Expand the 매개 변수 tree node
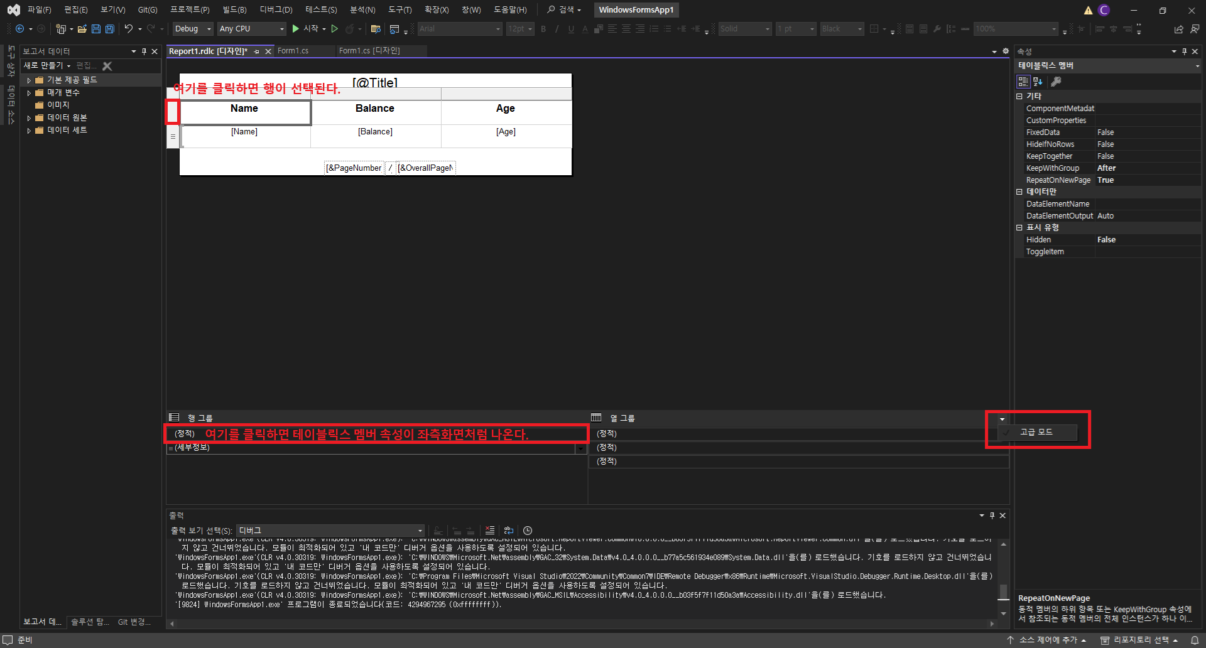Image resolution: width=1206 pixels, height=648 pixels. [x=29, y=93]
